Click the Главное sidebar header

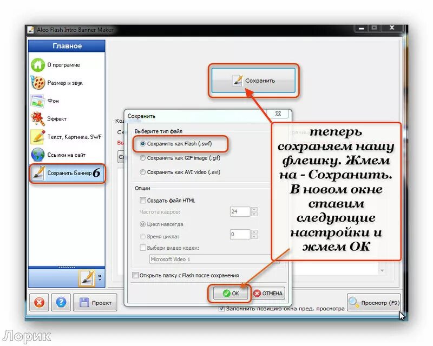pyautogui.click(x=67, y=46)
